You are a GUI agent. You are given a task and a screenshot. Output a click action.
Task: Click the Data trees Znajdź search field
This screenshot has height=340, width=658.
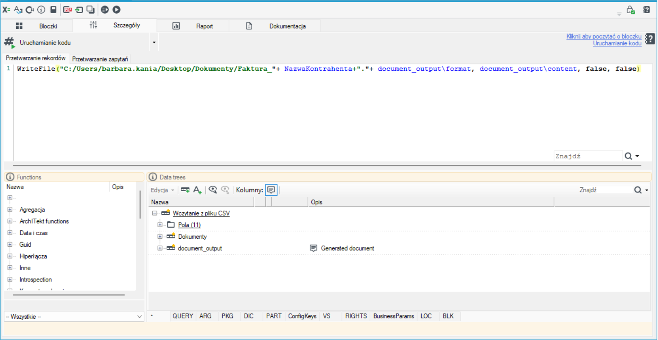[x=605, y=190]
